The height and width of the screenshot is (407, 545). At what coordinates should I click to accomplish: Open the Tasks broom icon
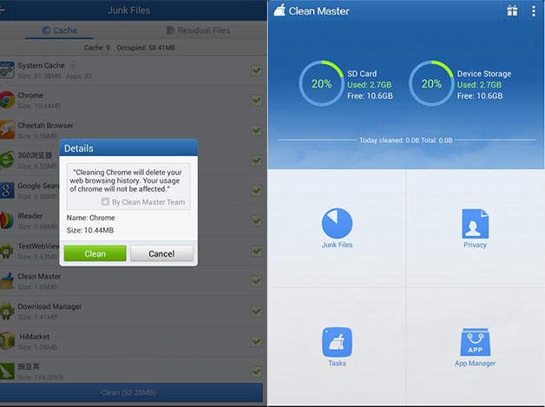point(337,343)
